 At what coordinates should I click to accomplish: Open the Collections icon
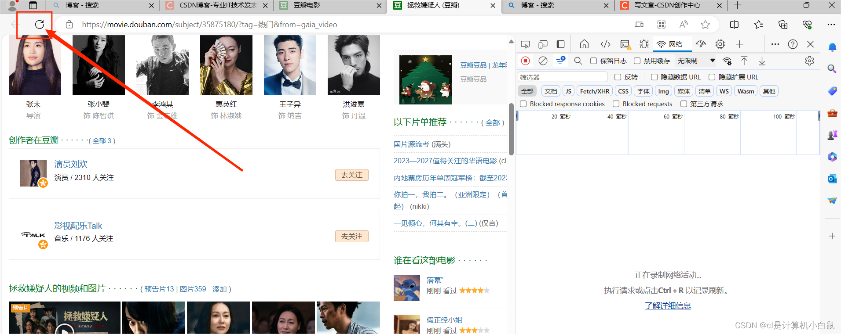(783, 25)
